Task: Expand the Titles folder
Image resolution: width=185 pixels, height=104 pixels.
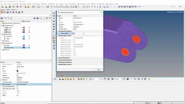Action: [x=1, y=50]
